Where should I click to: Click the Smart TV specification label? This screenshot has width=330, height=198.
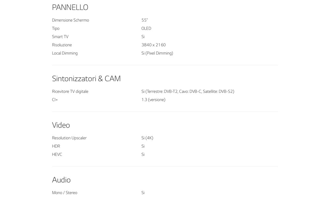click(x=60, y=37)
